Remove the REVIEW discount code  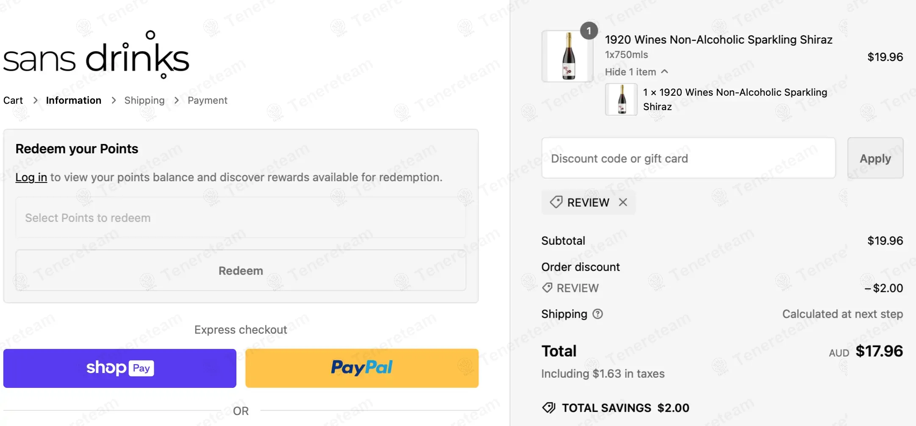point(623,202)
